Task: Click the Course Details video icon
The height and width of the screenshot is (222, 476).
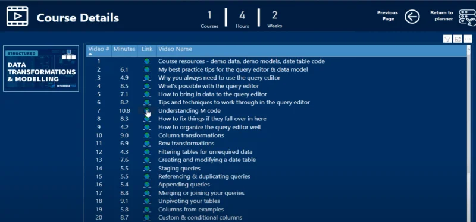Action: [17, 16]
